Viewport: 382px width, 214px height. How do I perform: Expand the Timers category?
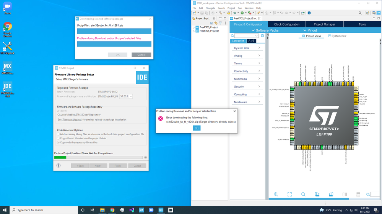click(247, 64)
